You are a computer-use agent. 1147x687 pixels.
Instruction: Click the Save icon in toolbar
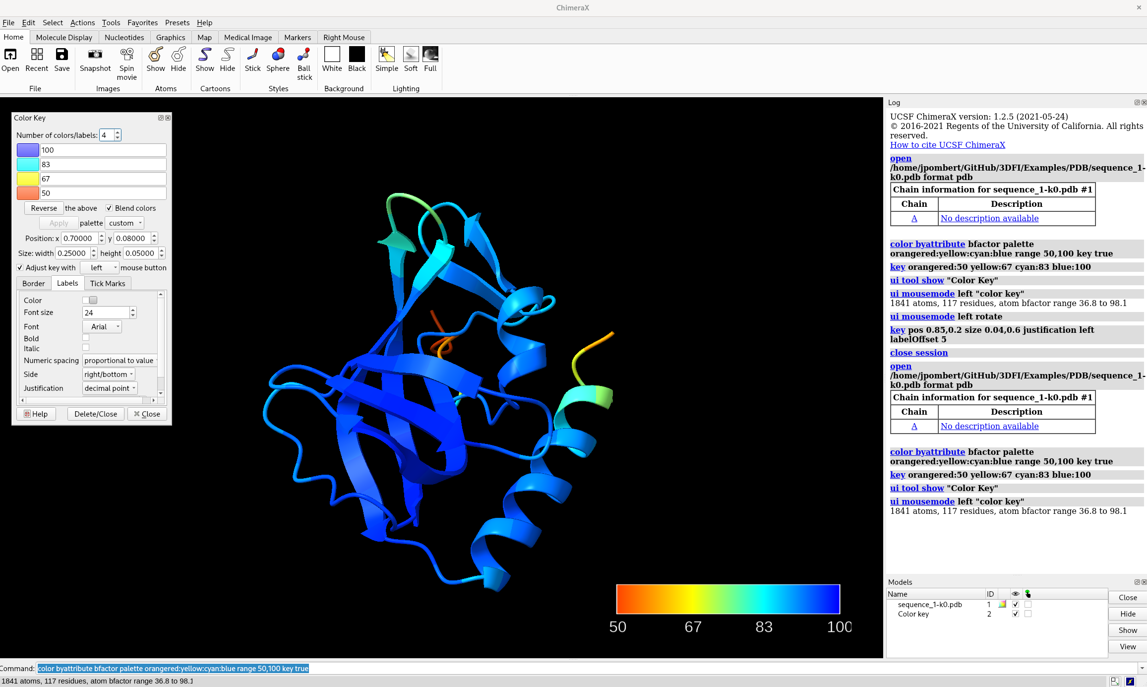coord(61,54)
